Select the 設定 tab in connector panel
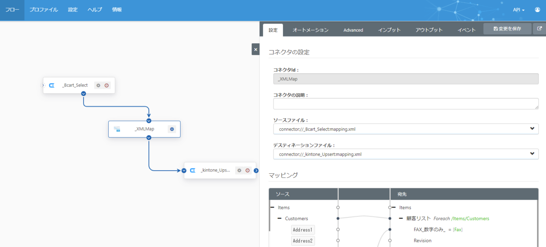Viewport: 546px width, 247px height. click(x=273, y=30)
